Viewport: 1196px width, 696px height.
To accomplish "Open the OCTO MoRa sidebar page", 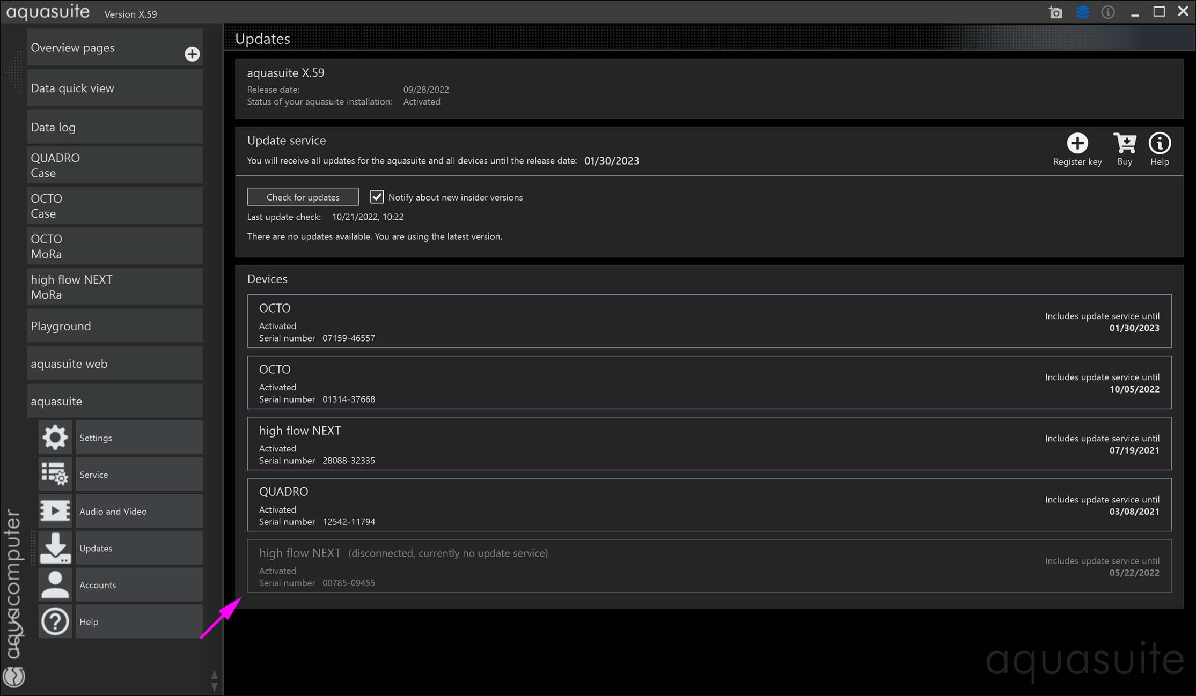I will pos(114,246).
